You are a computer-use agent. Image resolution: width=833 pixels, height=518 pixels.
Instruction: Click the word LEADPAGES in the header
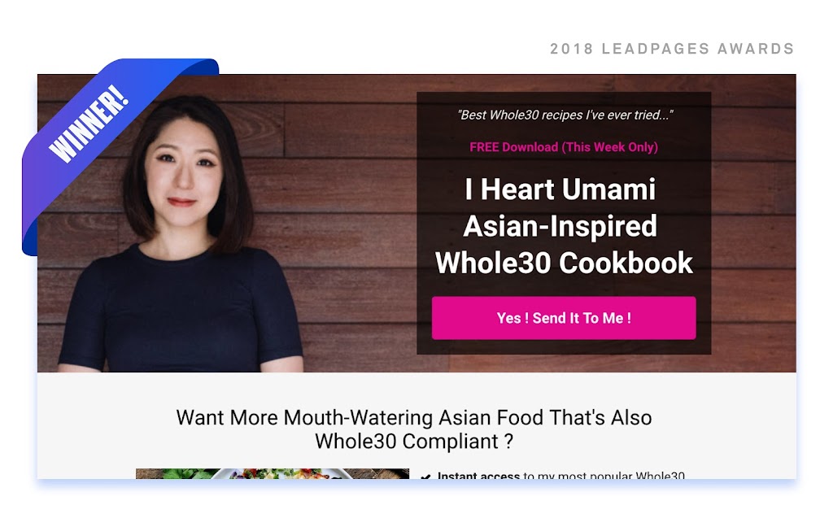(656, 49)
